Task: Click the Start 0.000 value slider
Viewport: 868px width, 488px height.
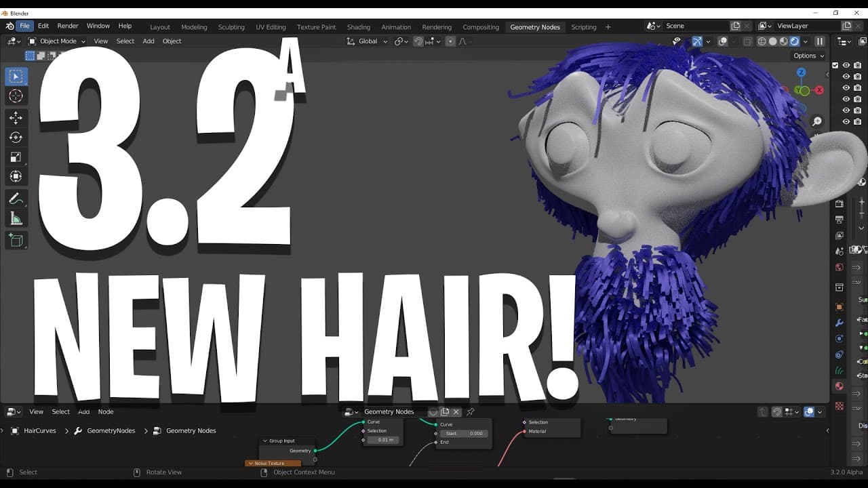Action: pos(464,433)
